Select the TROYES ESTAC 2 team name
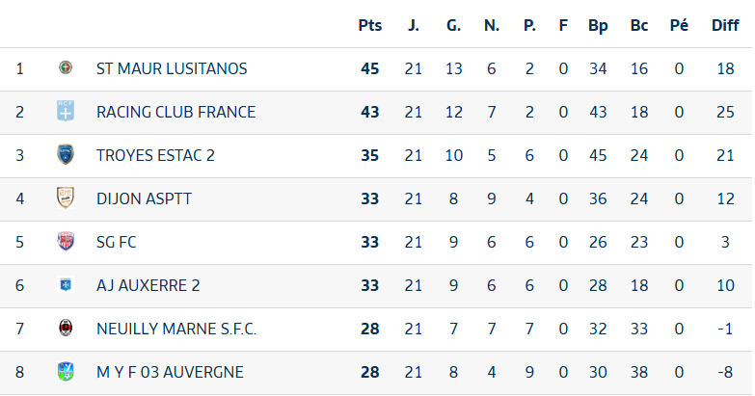 155,155
